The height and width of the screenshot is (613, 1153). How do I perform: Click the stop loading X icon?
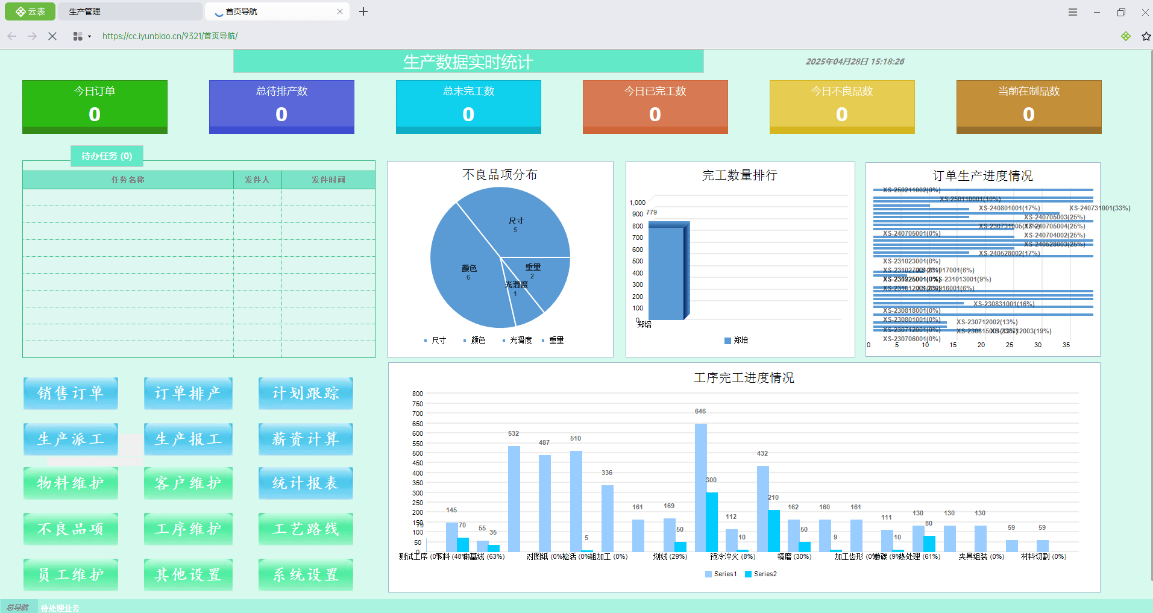point(52,36)
